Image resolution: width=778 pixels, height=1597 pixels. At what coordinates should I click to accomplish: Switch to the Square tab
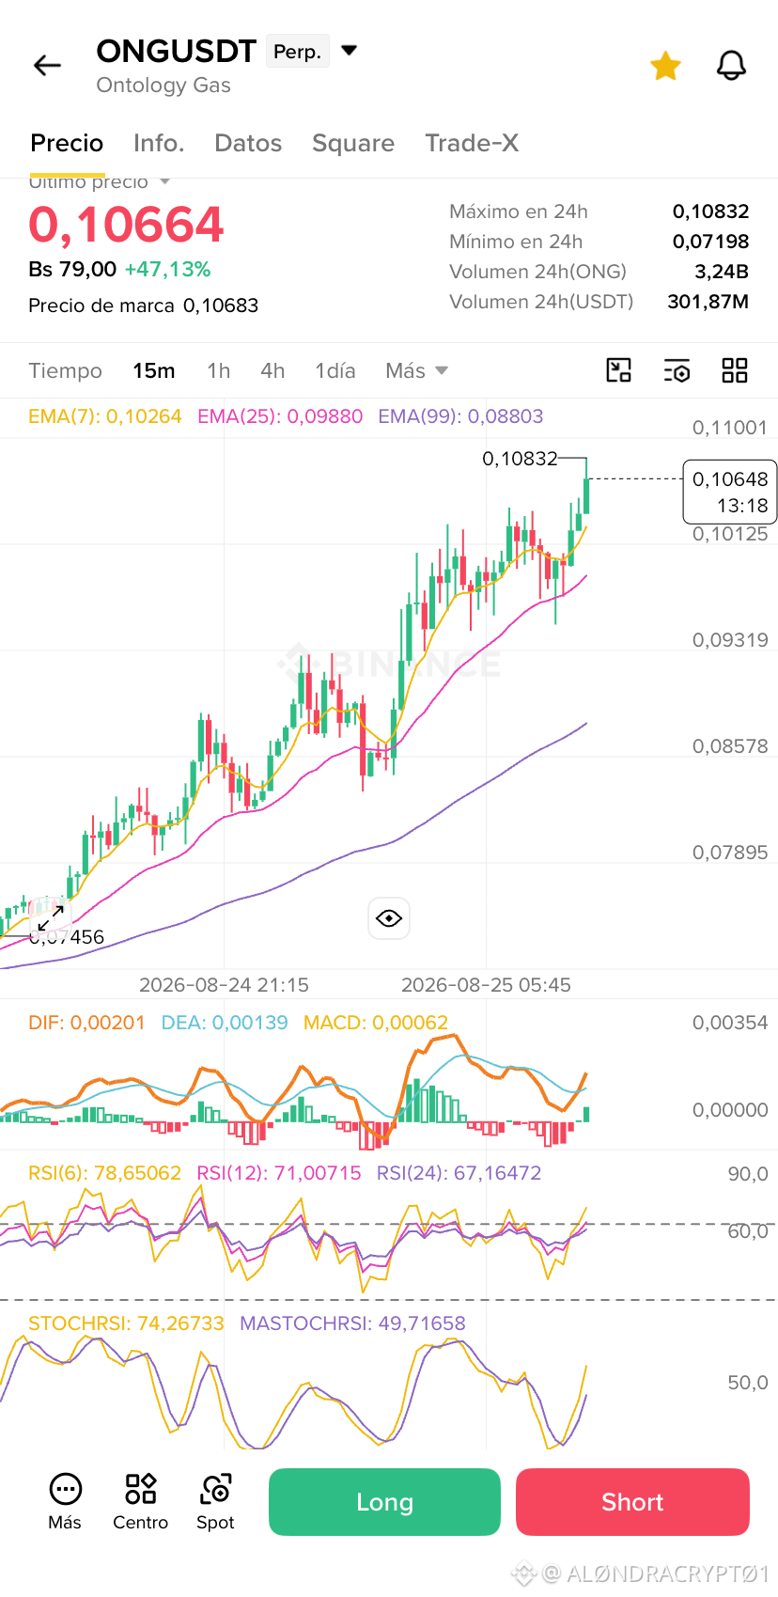pos(353,143)
